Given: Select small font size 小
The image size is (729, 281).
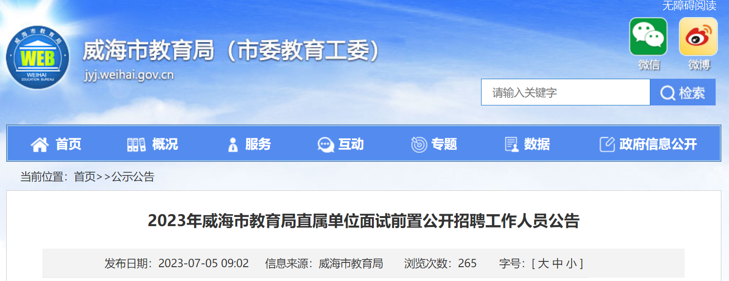Looking at the screenshot, I should [572, 263].
